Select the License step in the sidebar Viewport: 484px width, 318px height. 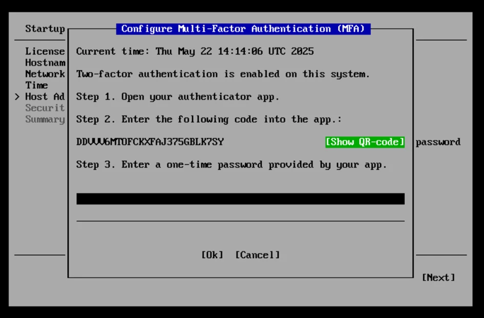(x=45, y=51)
